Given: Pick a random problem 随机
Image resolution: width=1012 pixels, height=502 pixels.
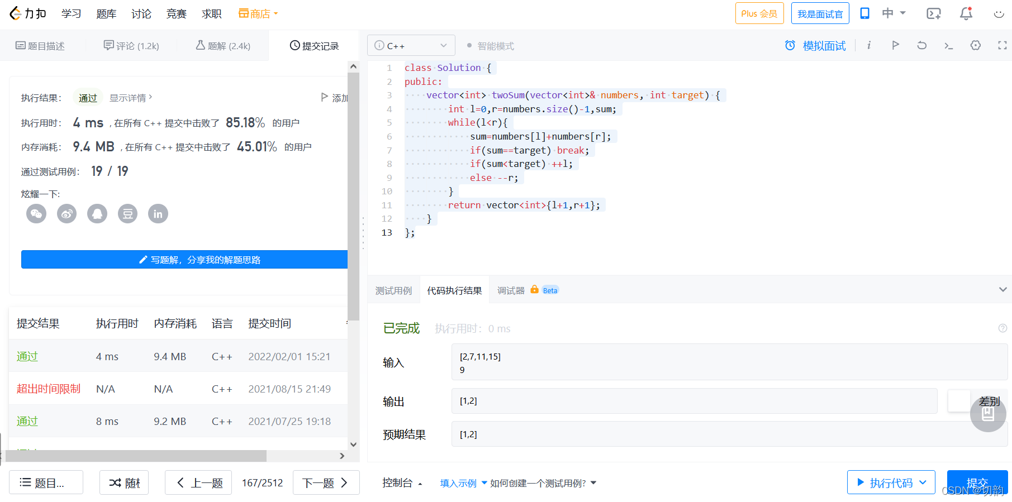Looking at the screenshot, I should coord(124,482).
